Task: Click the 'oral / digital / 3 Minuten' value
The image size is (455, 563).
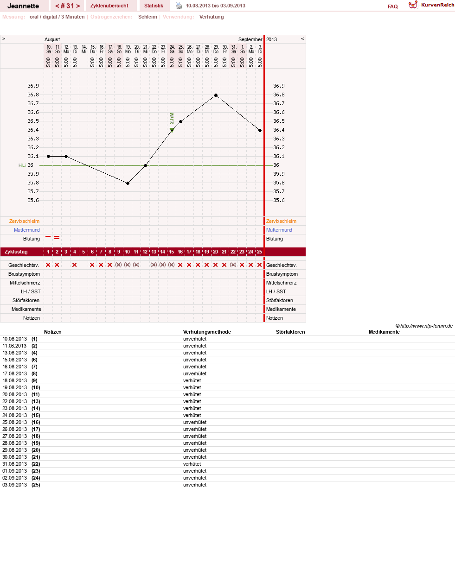Action: click(57, 17)
